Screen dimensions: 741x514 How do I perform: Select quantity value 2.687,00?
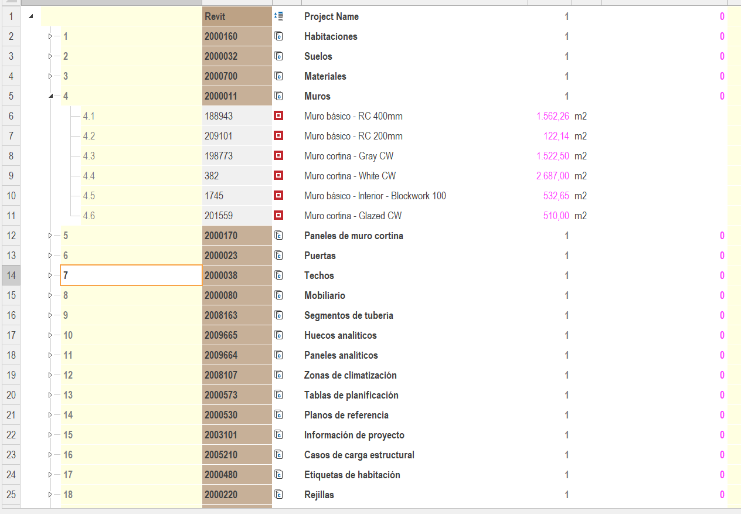coord(552,176)
